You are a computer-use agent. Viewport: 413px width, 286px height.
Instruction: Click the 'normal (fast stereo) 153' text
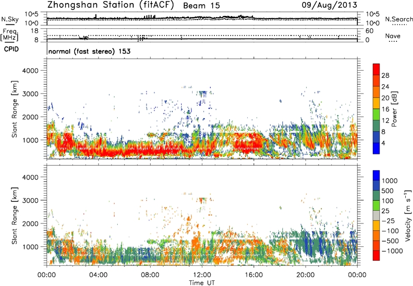tap(89, 51)
